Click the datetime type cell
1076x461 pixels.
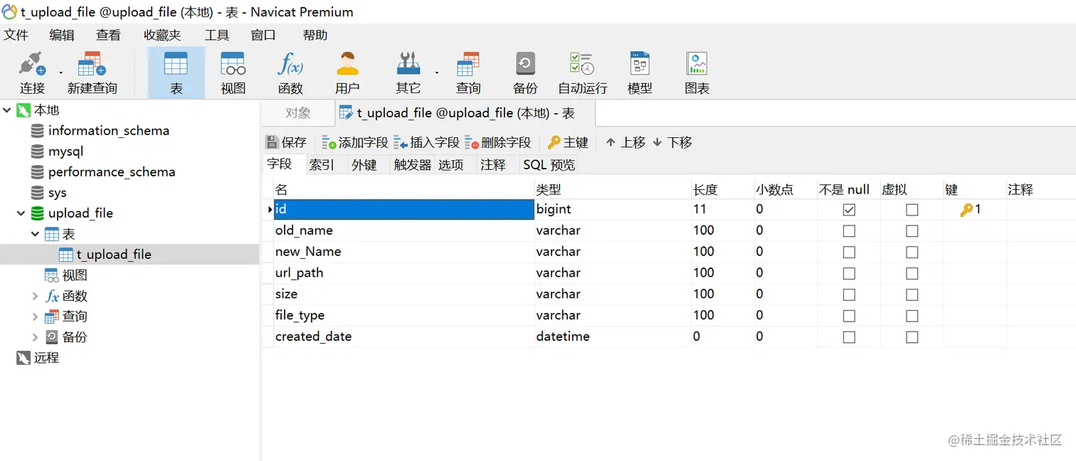point(613,337)
